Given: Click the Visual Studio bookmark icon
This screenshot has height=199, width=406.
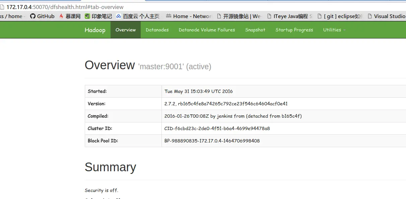Looking at the screenshot, I should coord(369,16).
